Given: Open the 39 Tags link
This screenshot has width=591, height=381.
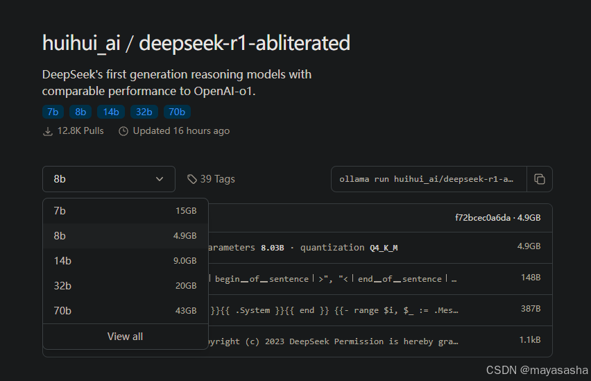Looking at the screenshot, I should point(211,179).
